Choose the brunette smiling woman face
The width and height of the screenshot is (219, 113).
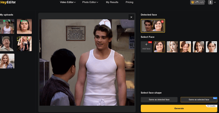198,47
